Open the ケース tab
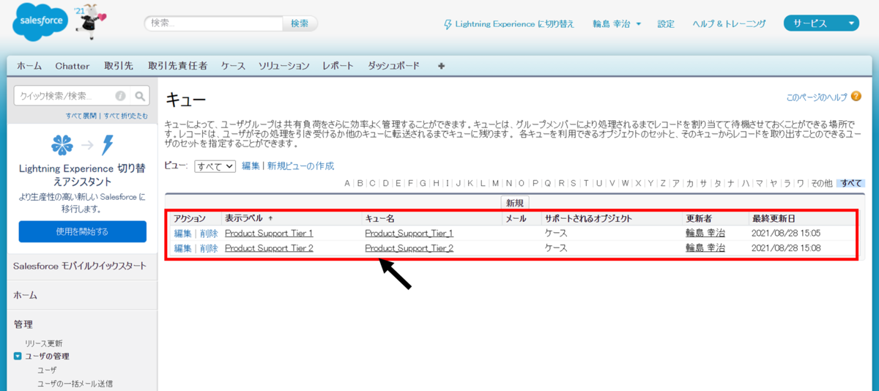The width and height of the screenshot is (879, 391). [x=233, y=66]
